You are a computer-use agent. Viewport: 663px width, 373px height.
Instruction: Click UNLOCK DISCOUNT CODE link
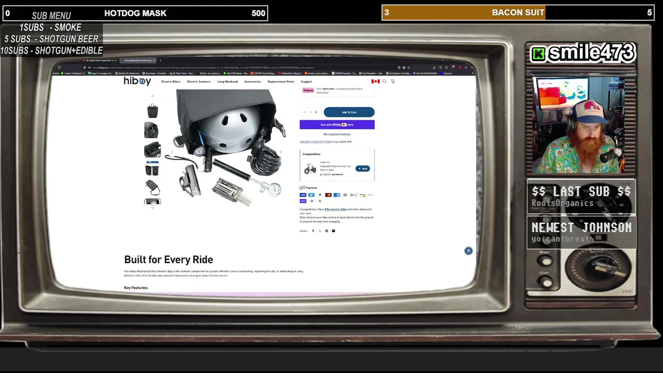coord(315,142)
